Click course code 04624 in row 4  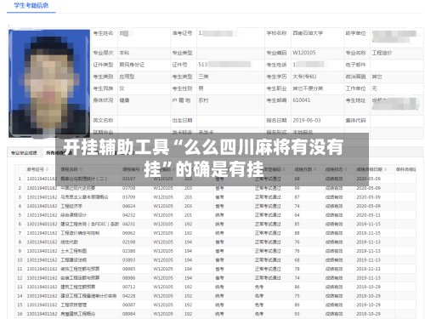coord(128,206)
